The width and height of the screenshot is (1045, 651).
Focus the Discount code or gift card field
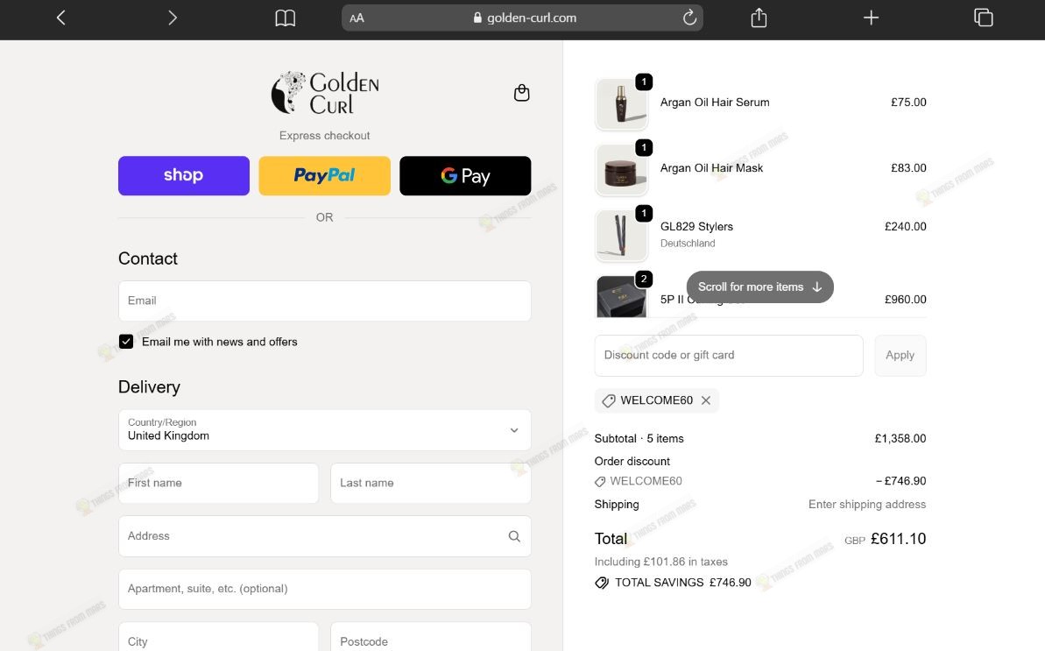click(729, 355)
